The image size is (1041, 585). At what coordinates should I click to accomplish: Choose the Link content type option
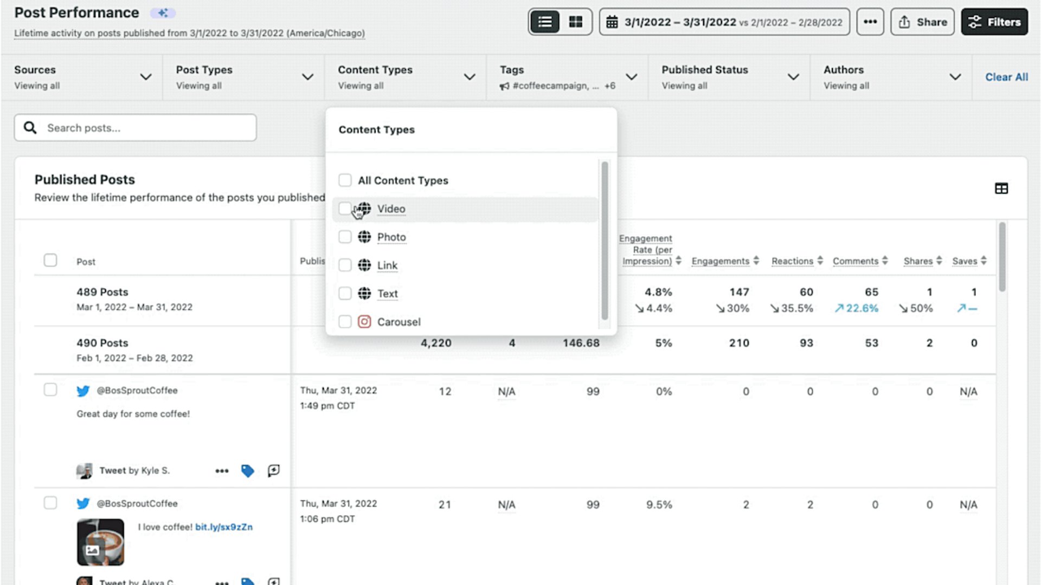click(x=387, y=265)
